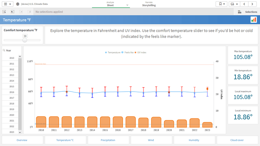Navigate to the Precipitation sheet
Viewport: 260px width, 146px height.
pos(108,140)
